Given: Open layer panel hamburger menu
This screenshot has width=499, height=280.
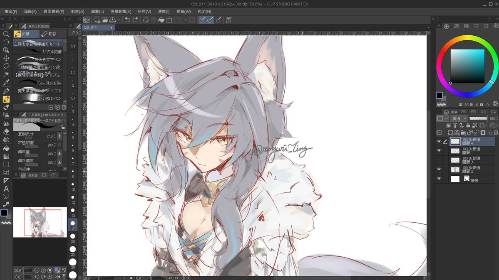Looking at the screenshot, I should [439, 112].
